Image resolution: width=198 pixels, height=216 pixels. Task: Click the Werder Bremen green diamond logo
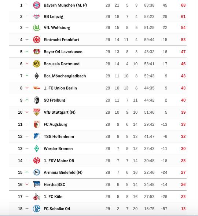[x=37, y=149]
